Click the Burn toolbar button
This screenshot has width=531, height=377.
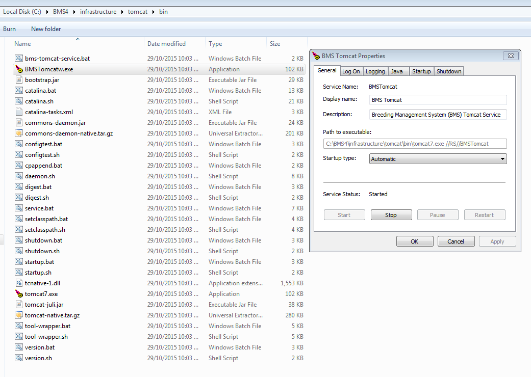click(10, 29)
